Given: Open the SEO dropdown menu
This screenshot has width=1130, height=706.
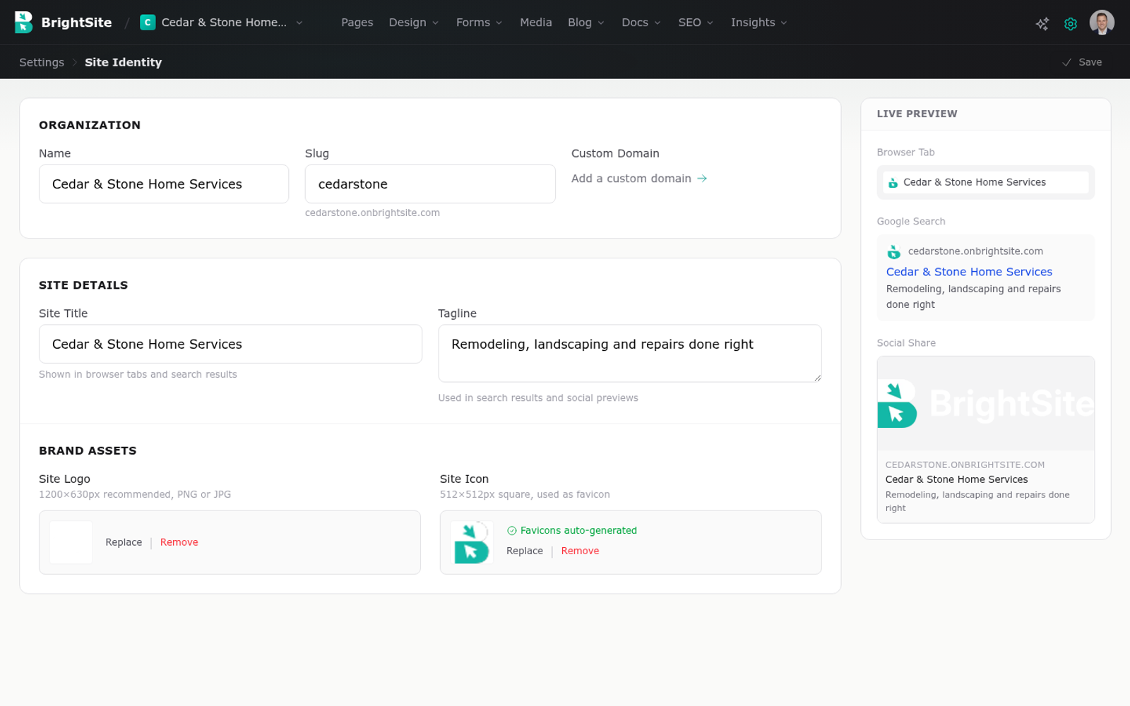Looking at the screenshot, I should coord(696,23).
